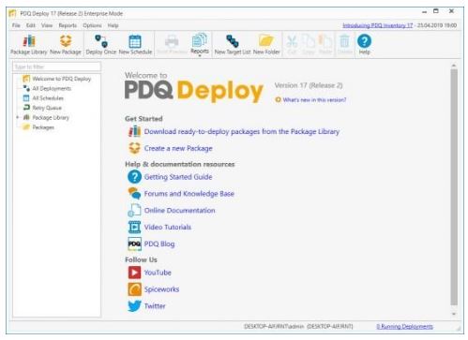Open the Reports menu
This screenshot has height=340, width=468.
point(68,25)
